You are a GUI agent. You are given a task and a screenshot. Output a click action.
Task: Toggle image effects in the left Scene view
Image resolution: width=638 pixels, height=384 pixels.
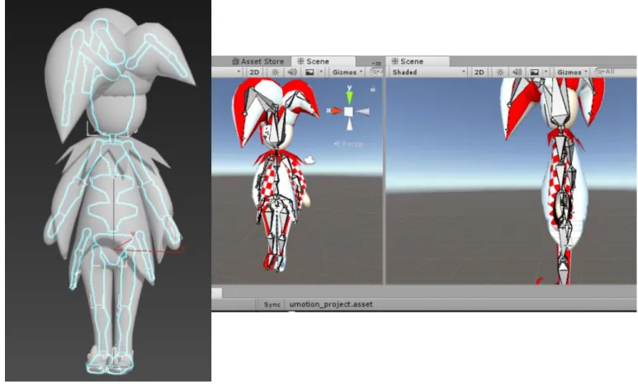pyautogui.click(x=310, y=73)
